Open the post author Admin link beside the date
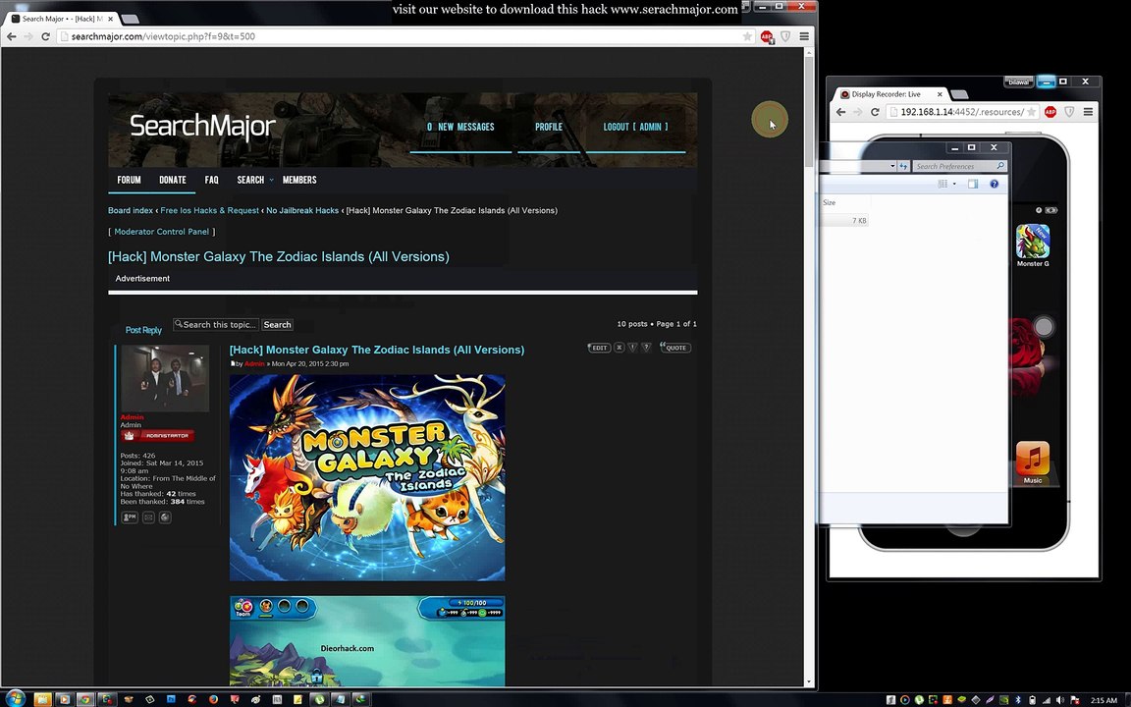The image size is (1131, 707). (254, 363)
